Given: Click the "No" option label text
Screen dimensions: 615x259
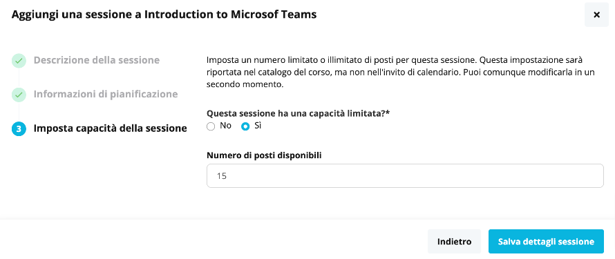Looking at the screenshot, I should (x=225, y=126).
